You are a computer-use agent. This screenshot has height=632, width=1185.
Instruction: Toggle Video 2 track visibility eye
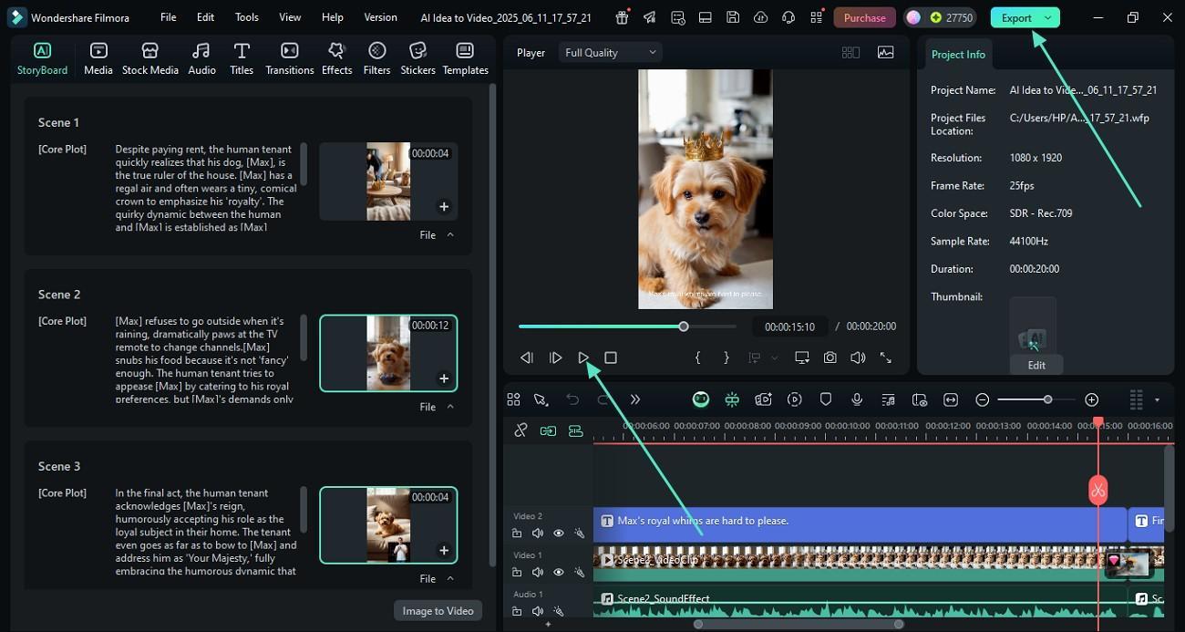tap(559, 534)
